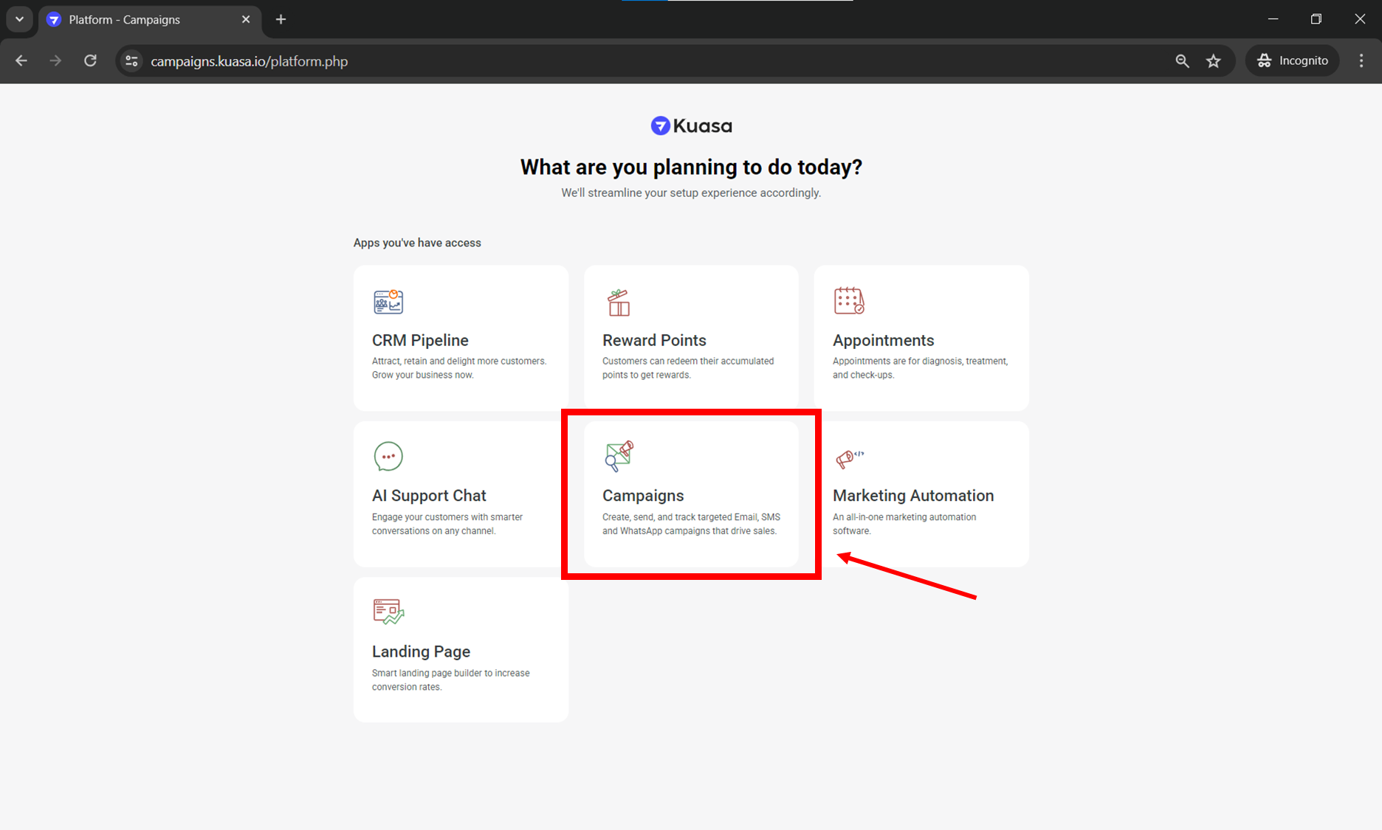Open the Campaigns app title
1382x830 pixels.
(x=643, y=496)
